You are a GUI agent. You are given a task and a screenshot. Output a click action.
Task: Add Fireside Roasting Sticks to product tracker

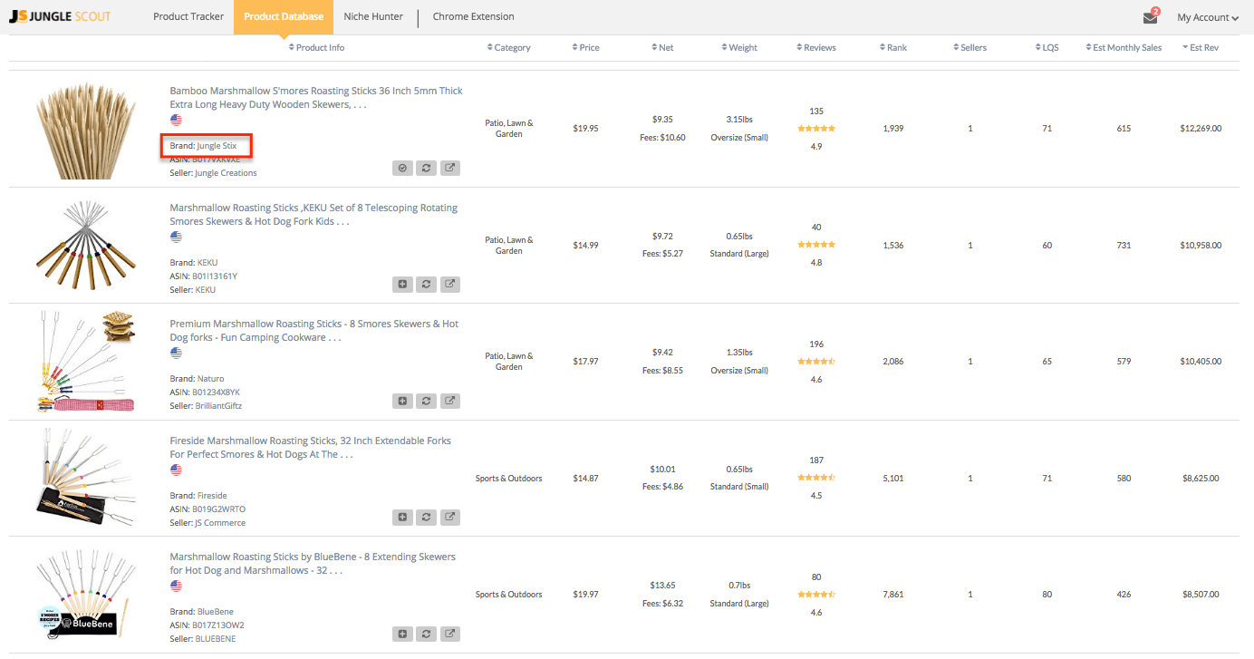point(403,518)
